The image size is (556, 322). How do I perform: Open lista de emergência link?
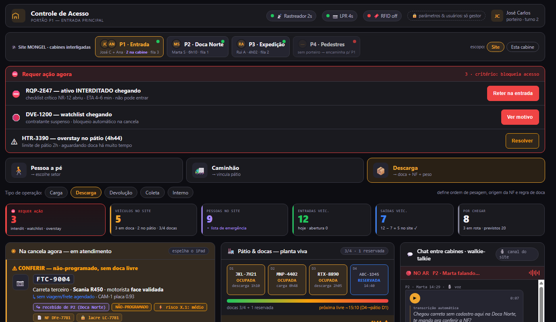(226, 228)
